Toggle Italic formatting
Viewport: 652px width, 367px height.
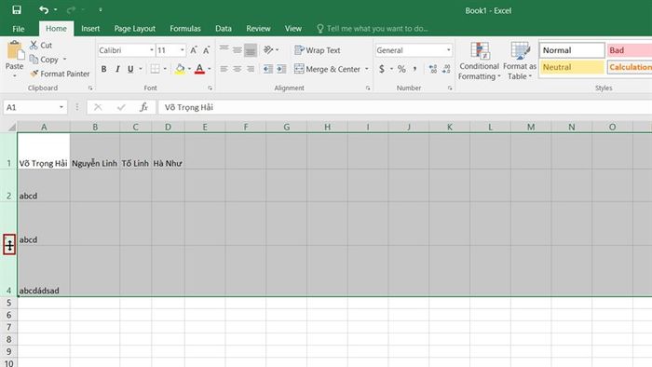[117, 69]
